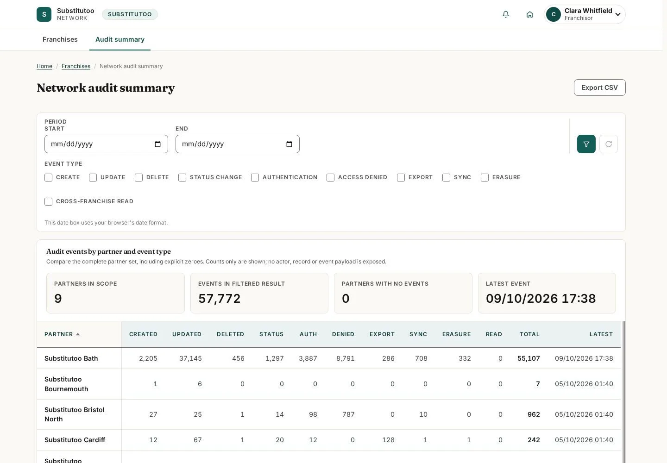The height and width of the screenshot is (463, 667).
Task: Sort by the Total column header
Action: tap(529, 334)
